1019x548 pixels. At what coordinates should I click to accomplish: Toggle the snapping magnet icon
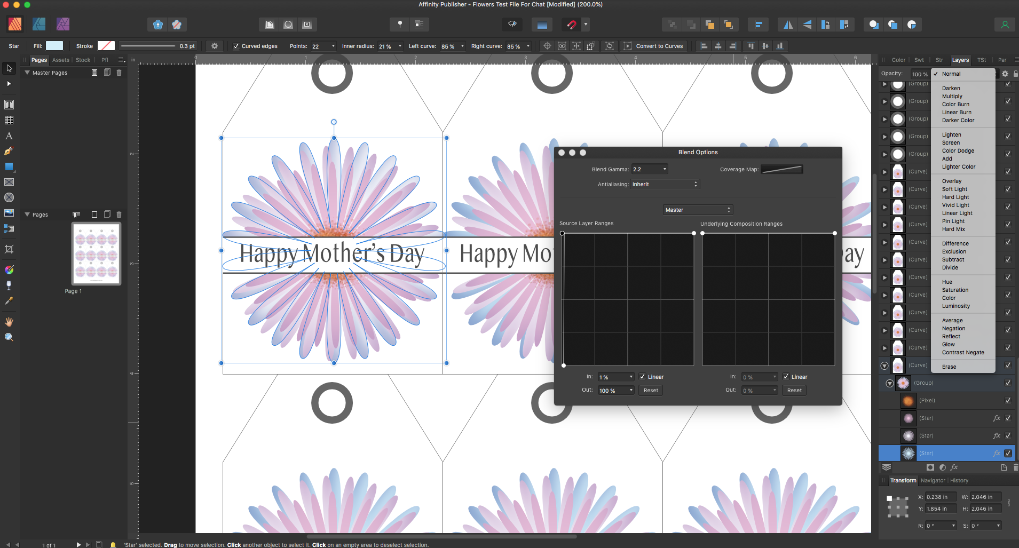[x=571, y=25]
